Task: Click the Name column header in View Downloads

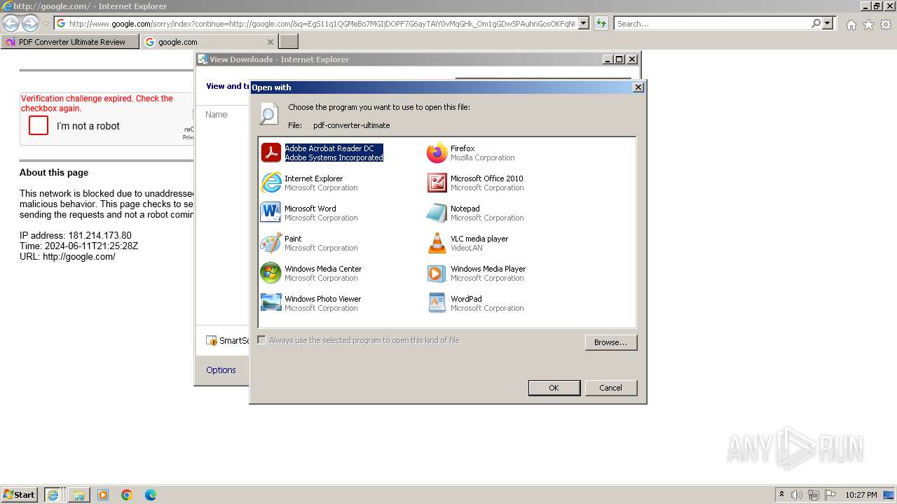Action: 217,115
